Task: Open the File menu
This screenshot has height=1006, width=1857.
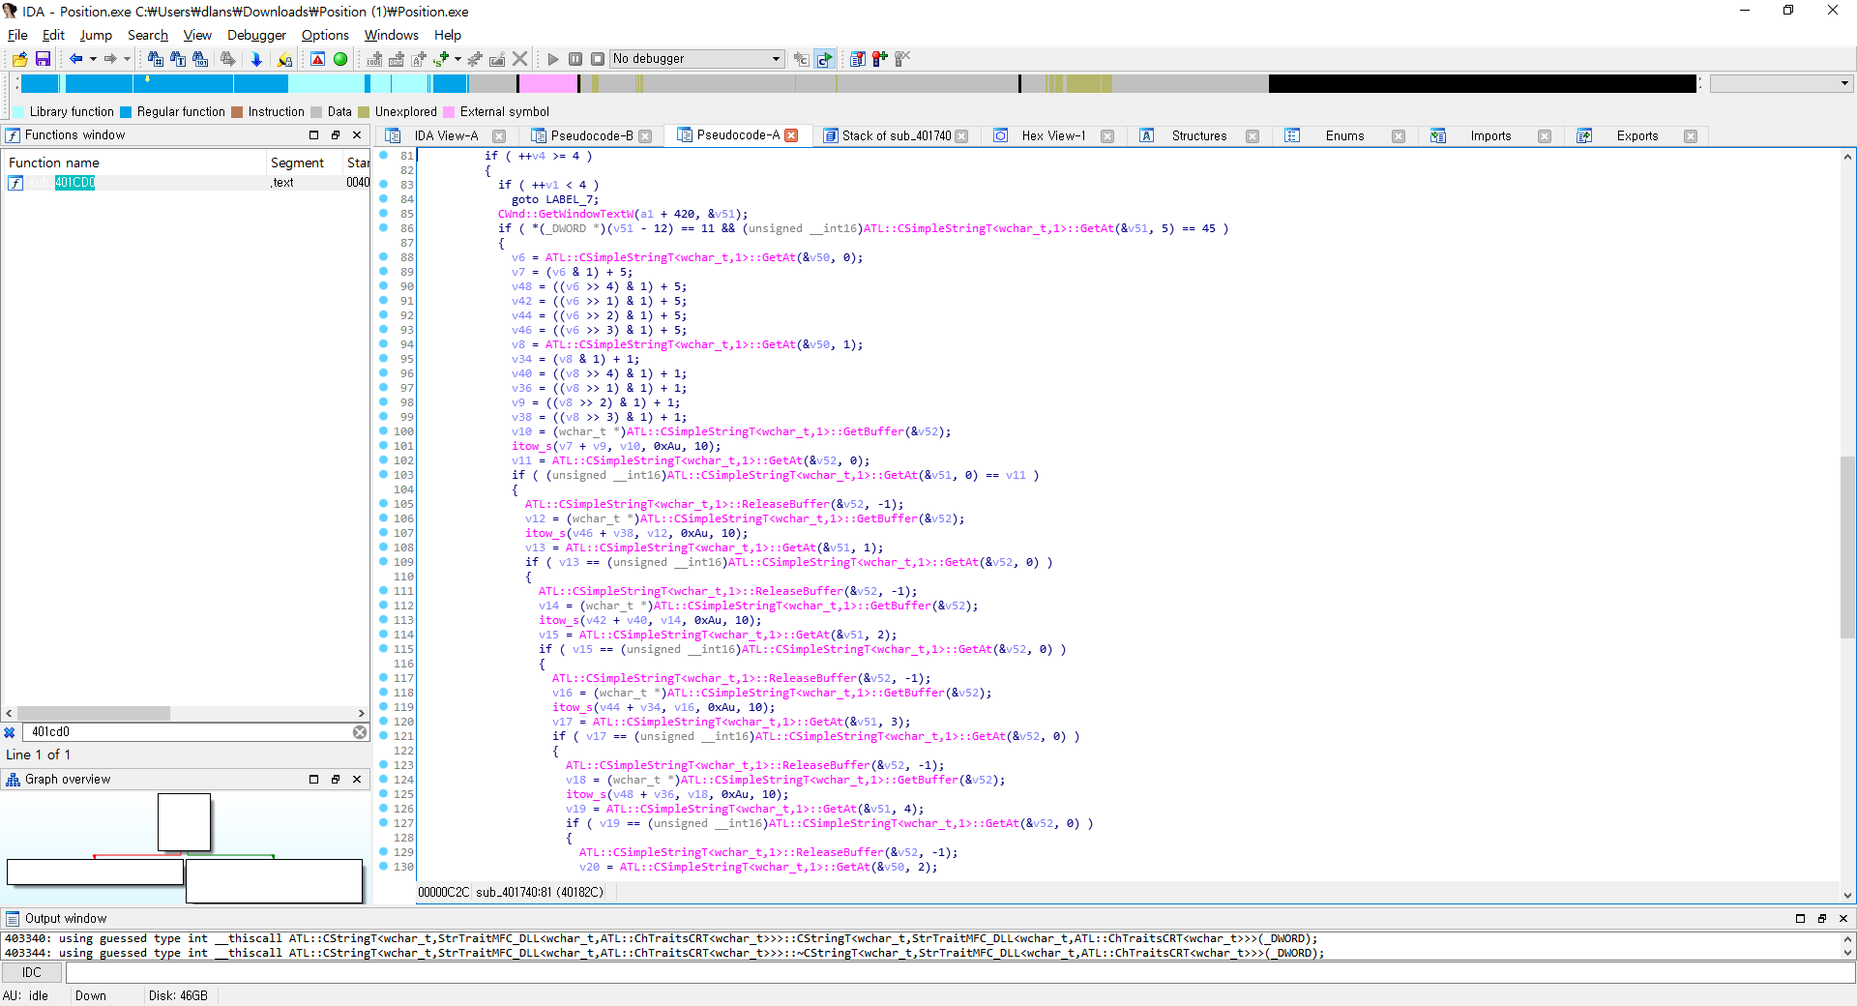Action: (17, 35)
